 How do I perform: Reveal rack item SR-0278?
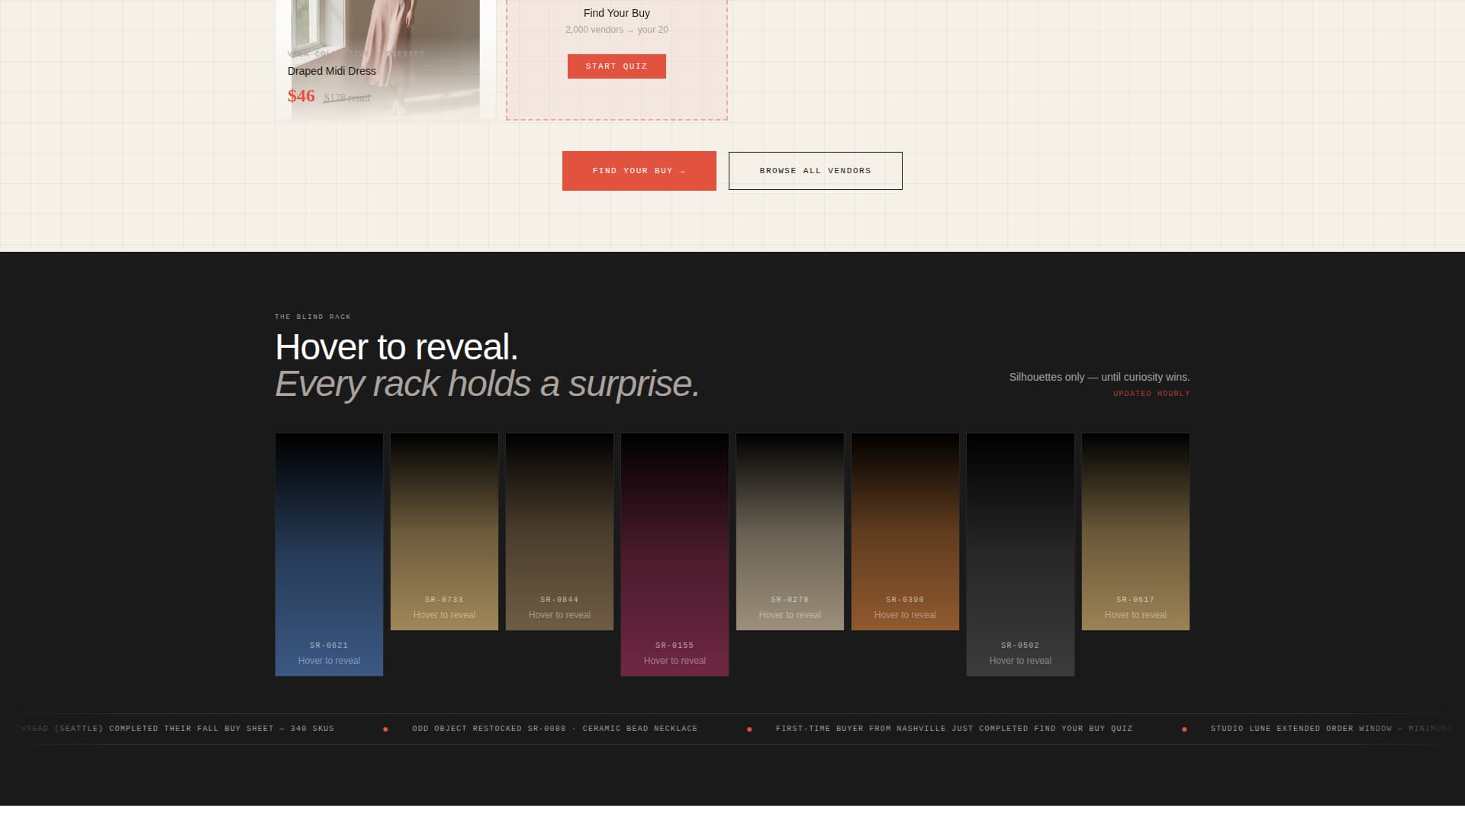click(x=790, y=532)
